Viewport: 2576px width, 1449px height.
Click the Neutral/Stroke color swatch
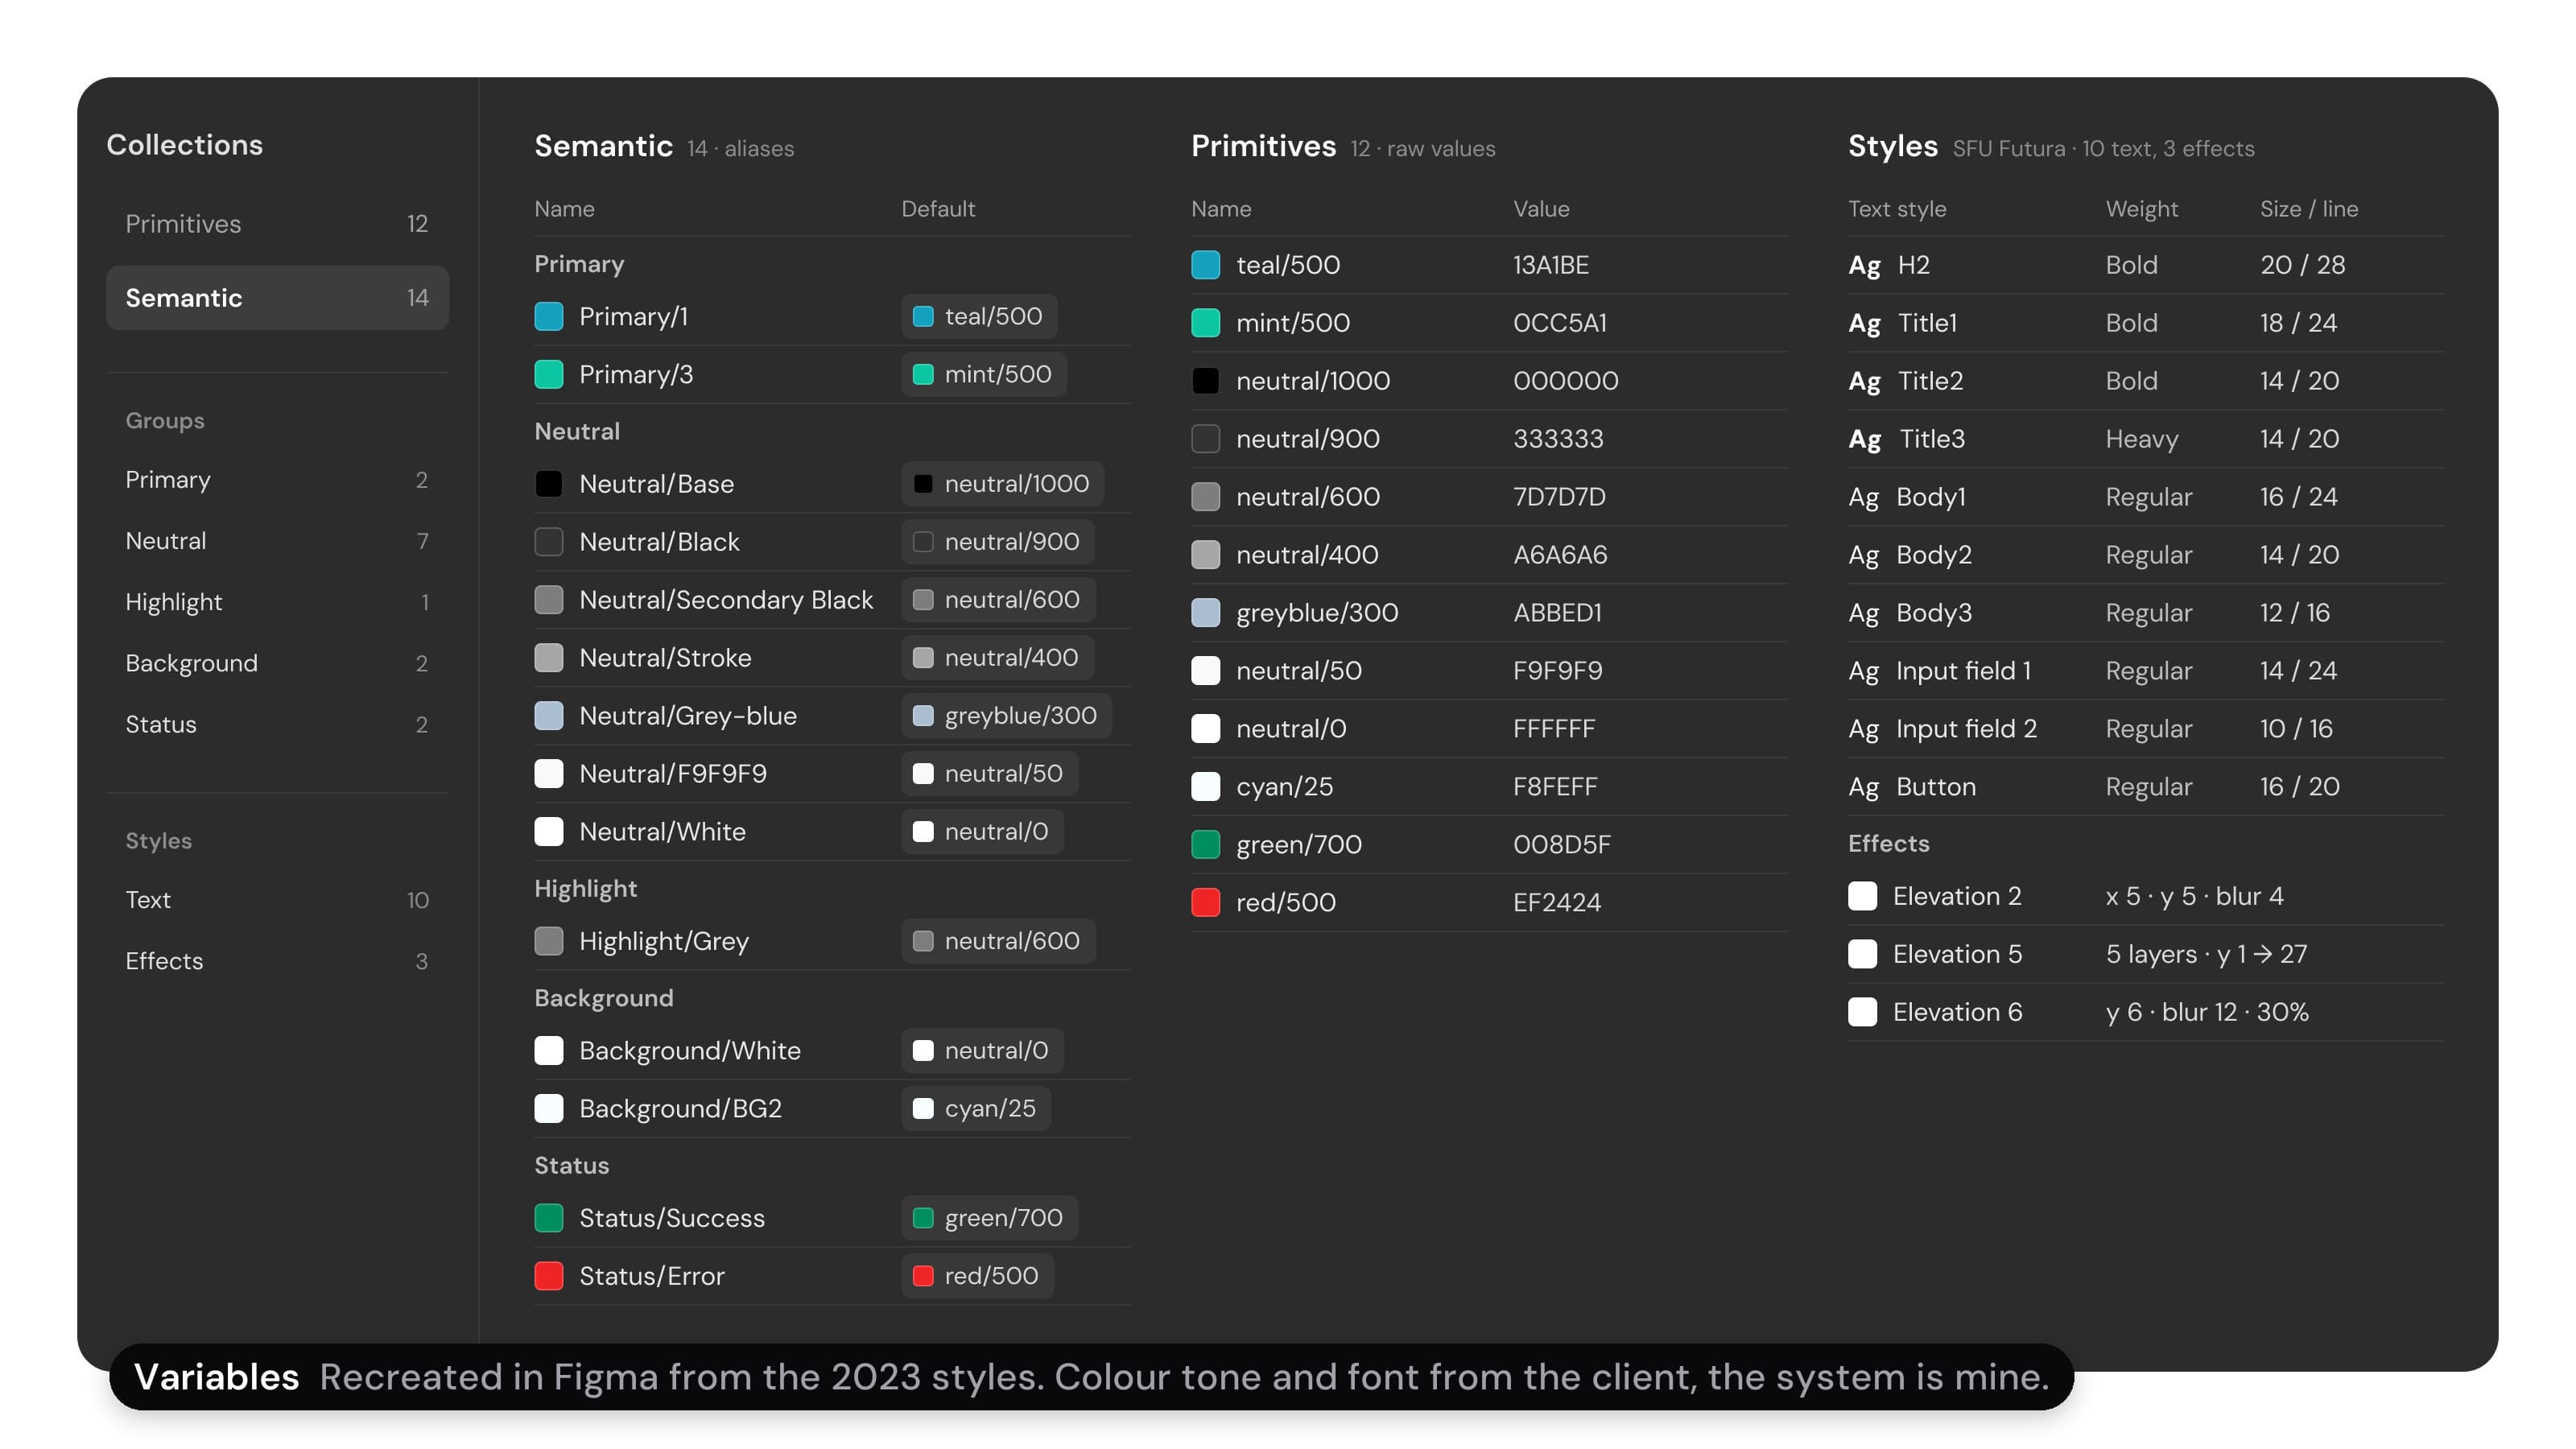549,658
